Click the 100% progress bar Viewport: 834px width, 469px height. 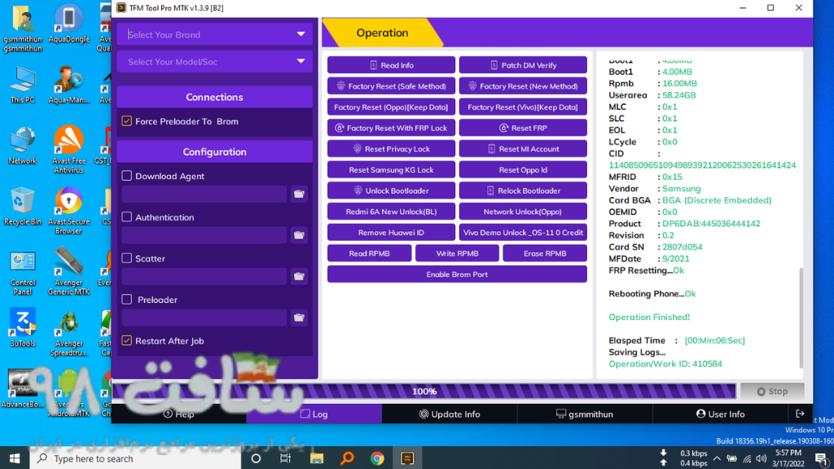pyautogui.click(x=424, y=392)
